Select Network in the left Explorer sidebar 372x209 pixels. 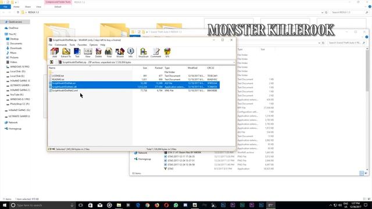coord(13,122)
